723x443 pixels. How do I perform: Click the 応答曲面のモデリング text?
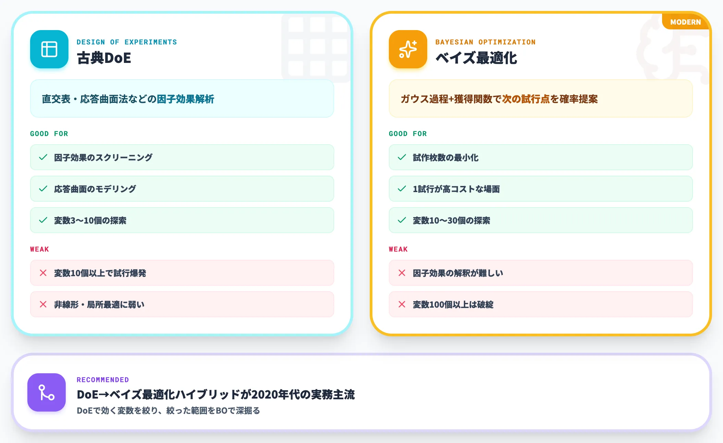[x=95, y=189]
